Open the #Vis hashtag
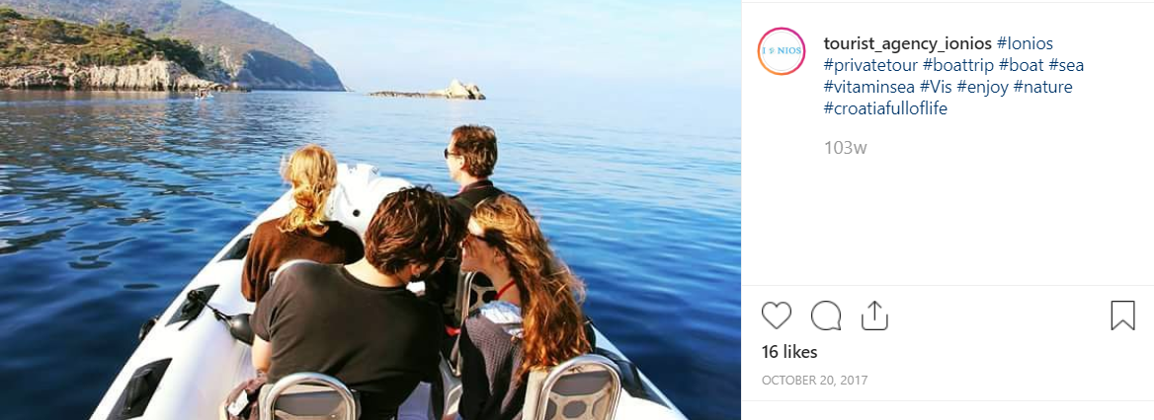The width and height of the screenshot is (1154, 420). click(x=937, y=88)
